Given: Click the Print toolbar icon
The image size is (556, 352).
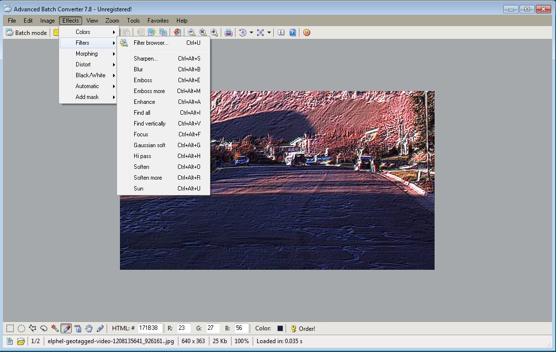Looking at the screenshot, I should click(229, 32).
